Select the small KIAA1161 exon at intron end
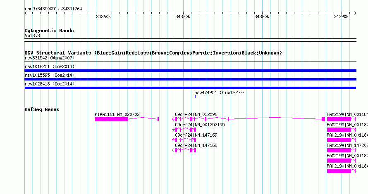The image size is (368, 194). click(158, 119)
